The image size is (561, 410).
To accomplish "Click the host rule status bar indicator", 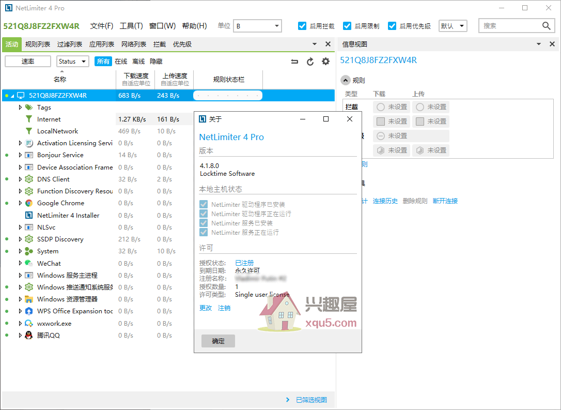I will [228, 96].
